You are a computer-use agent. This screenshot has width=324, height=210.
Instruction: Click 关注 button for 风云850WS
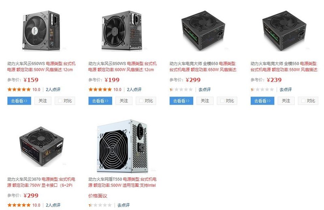[x=124, y=101]
